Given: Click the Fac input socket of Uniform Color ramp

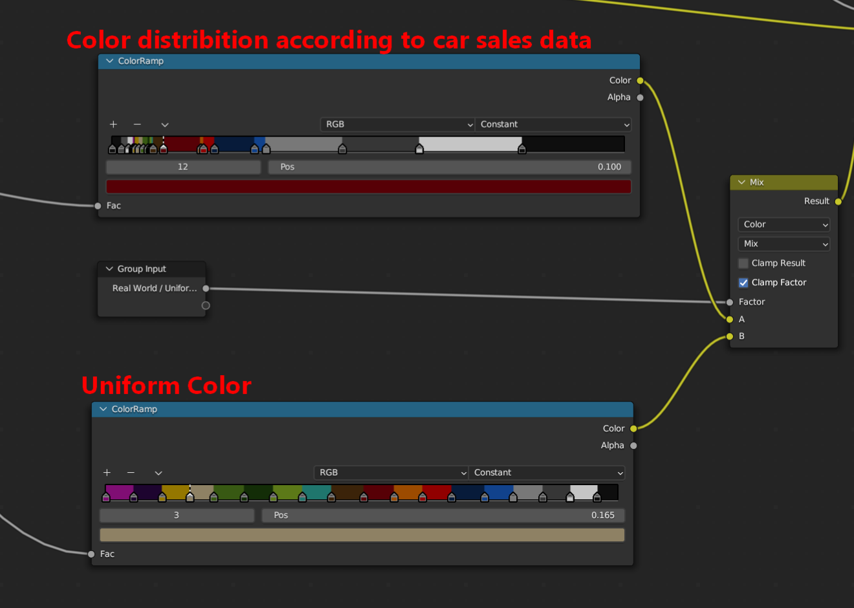Looking at the screenshot, I should (91, 554).
